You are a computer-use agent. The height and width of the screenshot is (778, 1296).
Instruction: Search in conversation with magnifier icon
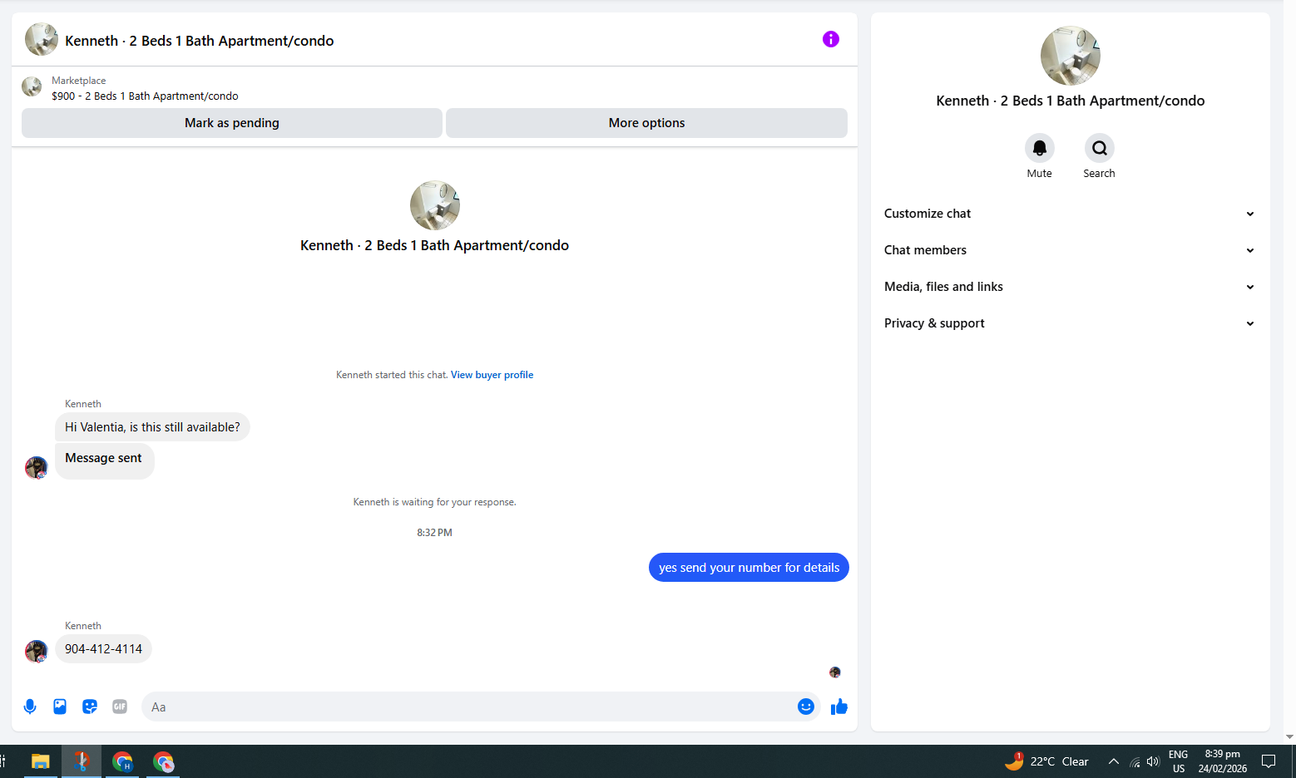[1099, 148]
